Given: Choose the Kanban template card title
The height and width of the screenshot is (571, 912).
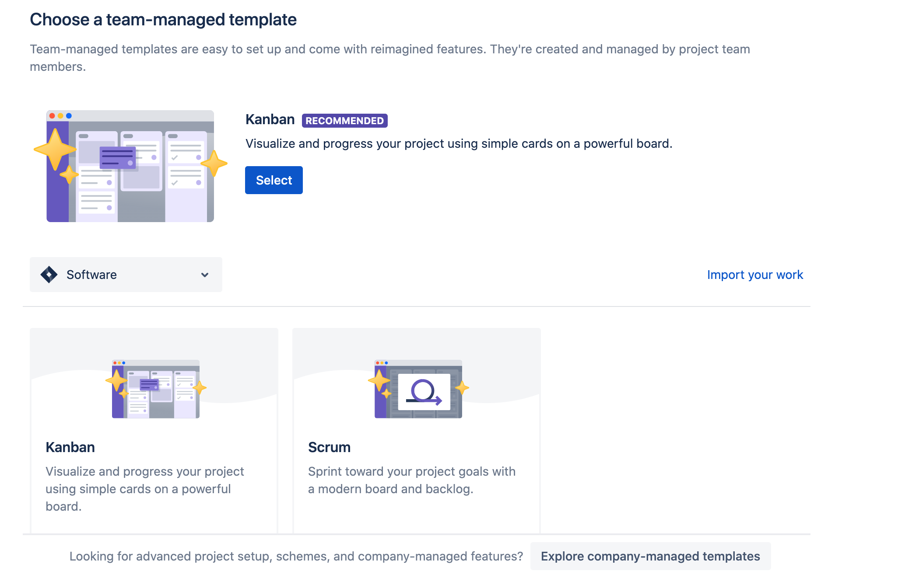Looking at the screenshot, I should point(70,447).
